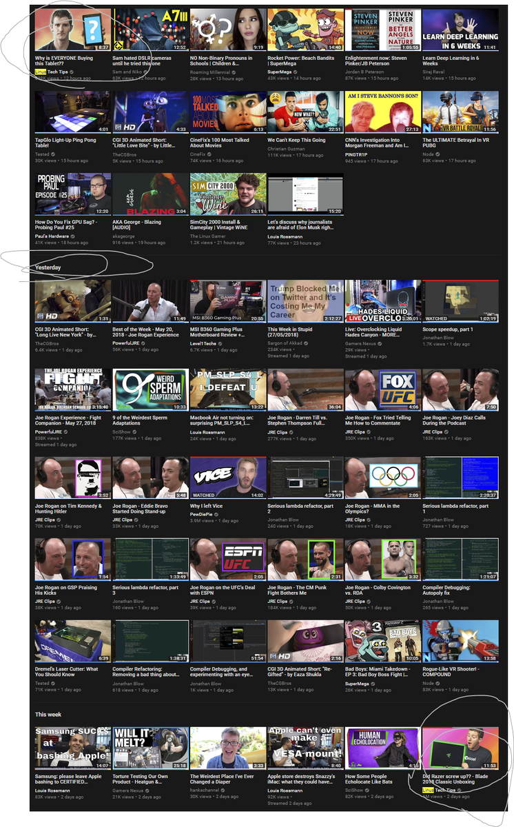Open Linus Tech Tips channel under the Tablet video
This screenshot has height=827, width=514.
click(52, 72)
